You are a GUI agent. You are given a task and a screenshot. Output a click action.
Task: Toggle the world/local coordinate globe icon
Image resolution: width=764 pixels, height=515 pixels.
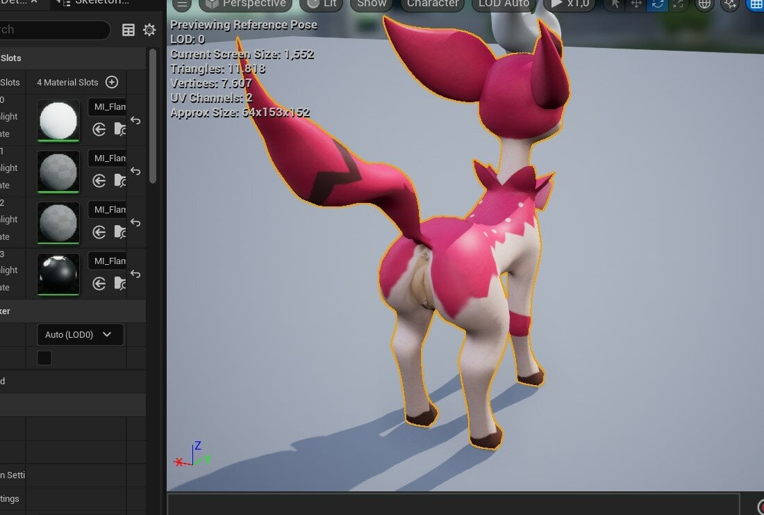[x=704, y=4]
